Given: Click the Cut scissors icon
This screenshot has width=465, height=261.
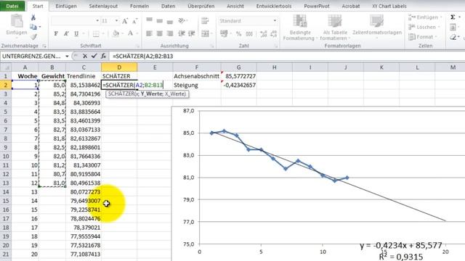Looking at the screenshot, I should [x=33, y=17].
